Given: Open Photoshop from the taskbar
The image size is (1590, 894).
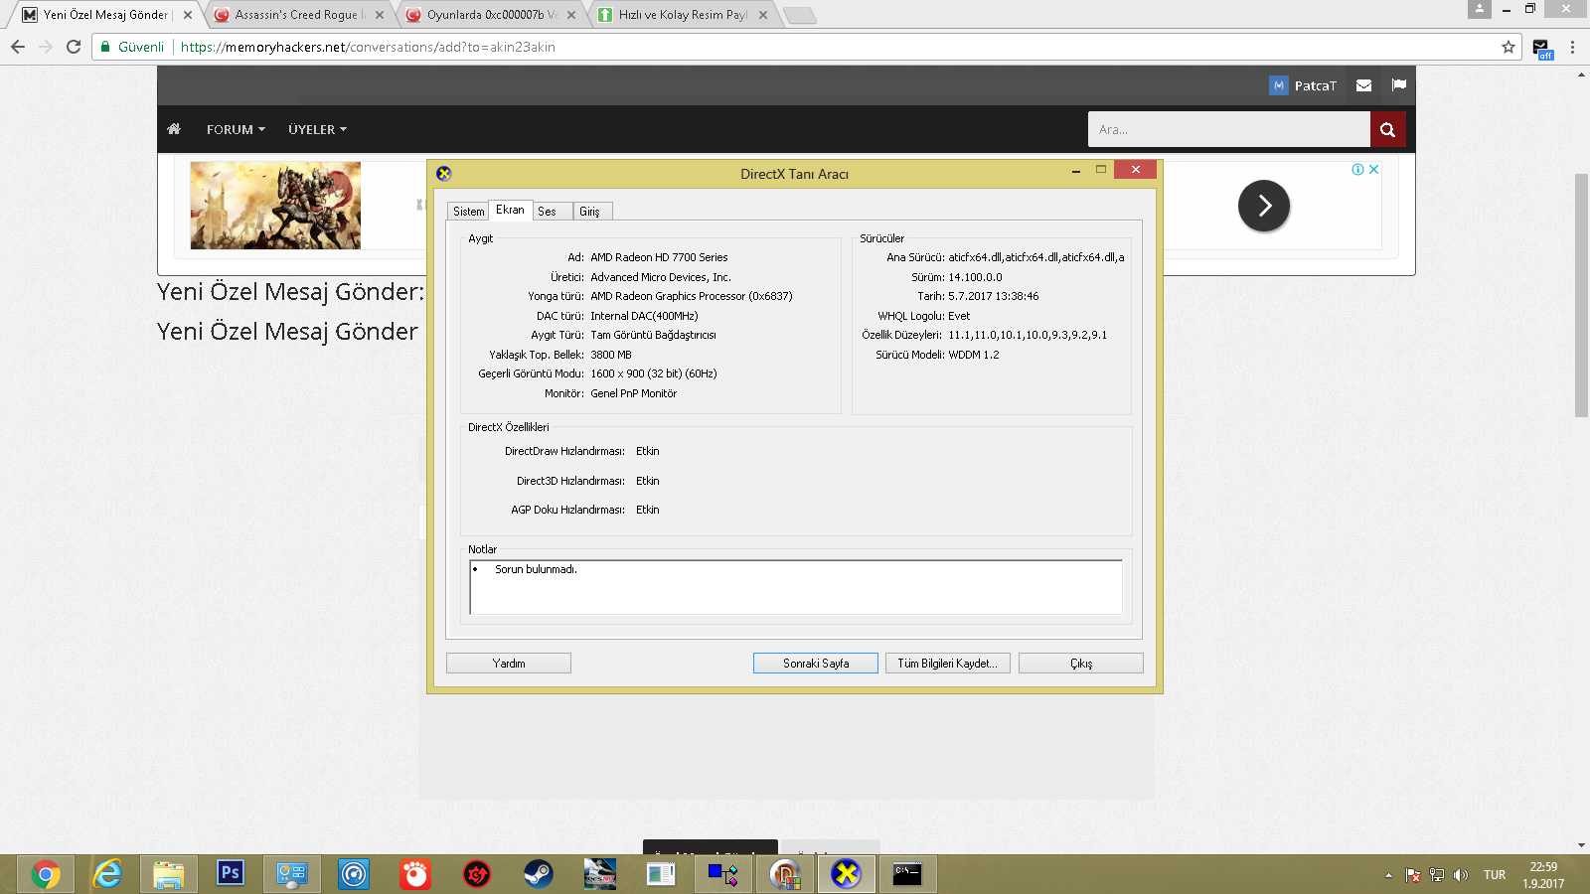Looking at the screenshot, I should click(231, 874).
